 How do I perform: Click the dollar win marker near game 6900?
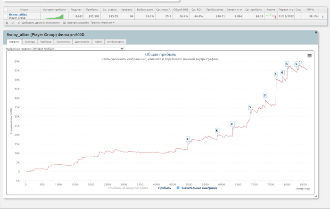point(250,107)
